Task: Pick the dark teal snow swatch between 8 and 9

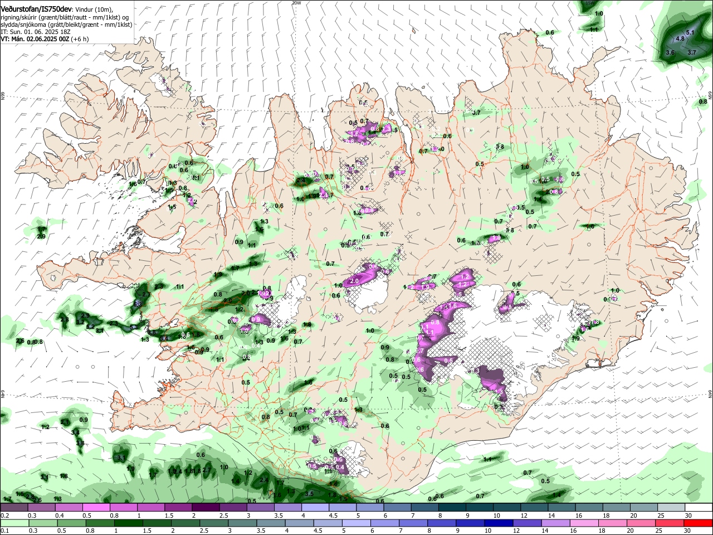Action: tap(452, 507)
